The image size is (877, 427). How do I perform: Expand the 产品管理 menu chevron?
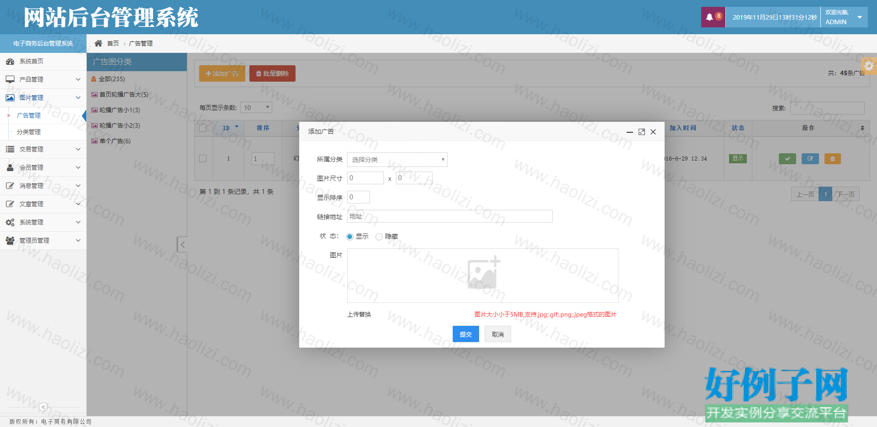[78, 79]
